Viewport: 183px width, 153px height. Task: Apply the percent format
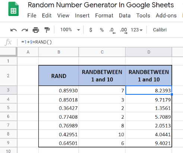click(x=102, y=30)
